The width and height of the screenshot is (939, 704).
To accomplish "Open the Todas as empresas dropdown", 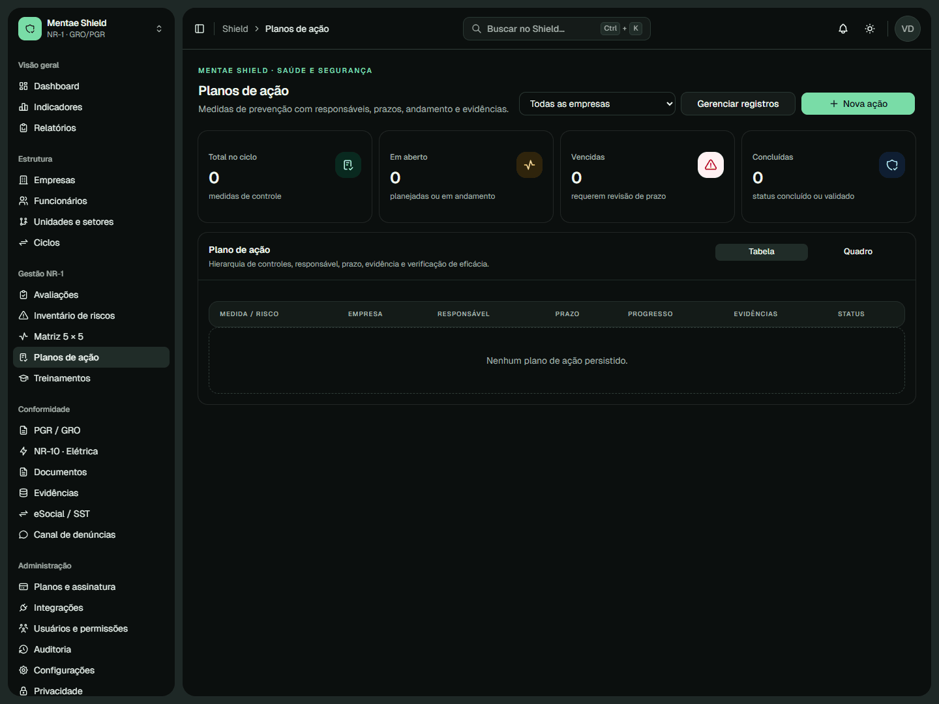I will (597, 104).
